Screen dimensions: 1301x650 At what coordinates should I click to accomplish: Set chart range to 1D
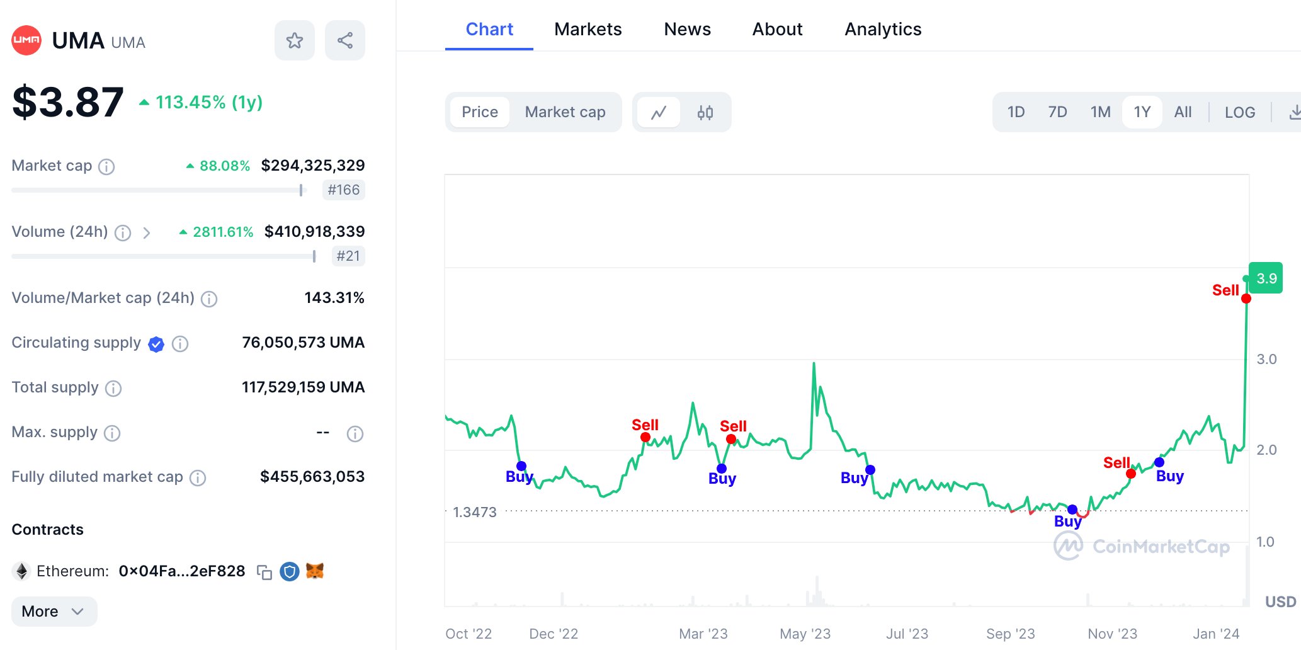coord(1016,112)
